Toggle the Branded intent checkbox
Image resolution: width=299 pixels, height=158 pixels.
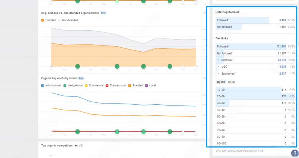[x=130, y=86]
